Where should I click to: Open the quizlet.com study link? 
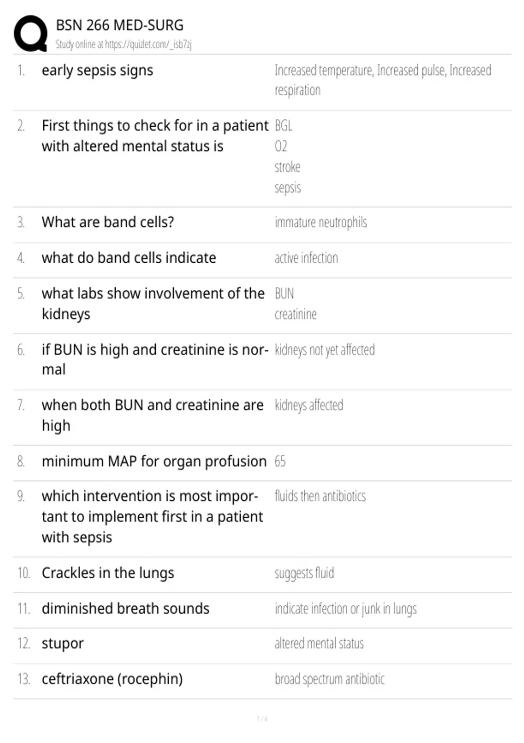(148, 44)
